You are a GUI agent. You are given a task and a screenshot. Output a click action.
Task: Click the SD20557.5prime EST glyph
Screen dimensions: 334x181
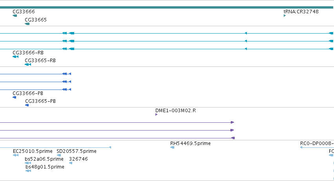(x=59, y=155)
